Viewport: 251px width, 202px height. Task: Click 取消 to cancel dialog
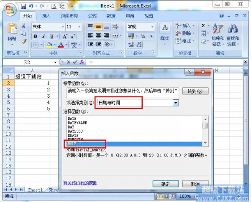pos(195,184)
